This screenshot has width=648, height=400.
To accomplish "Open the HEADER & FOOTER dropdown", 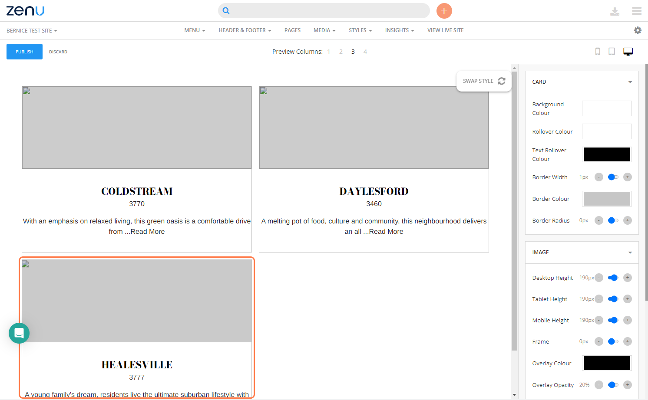I will 245,30.
